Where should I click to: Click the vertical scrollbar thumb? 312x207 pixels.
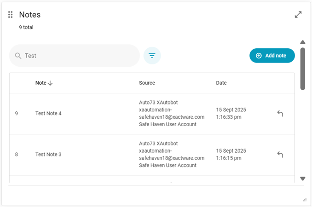point(303,68)
